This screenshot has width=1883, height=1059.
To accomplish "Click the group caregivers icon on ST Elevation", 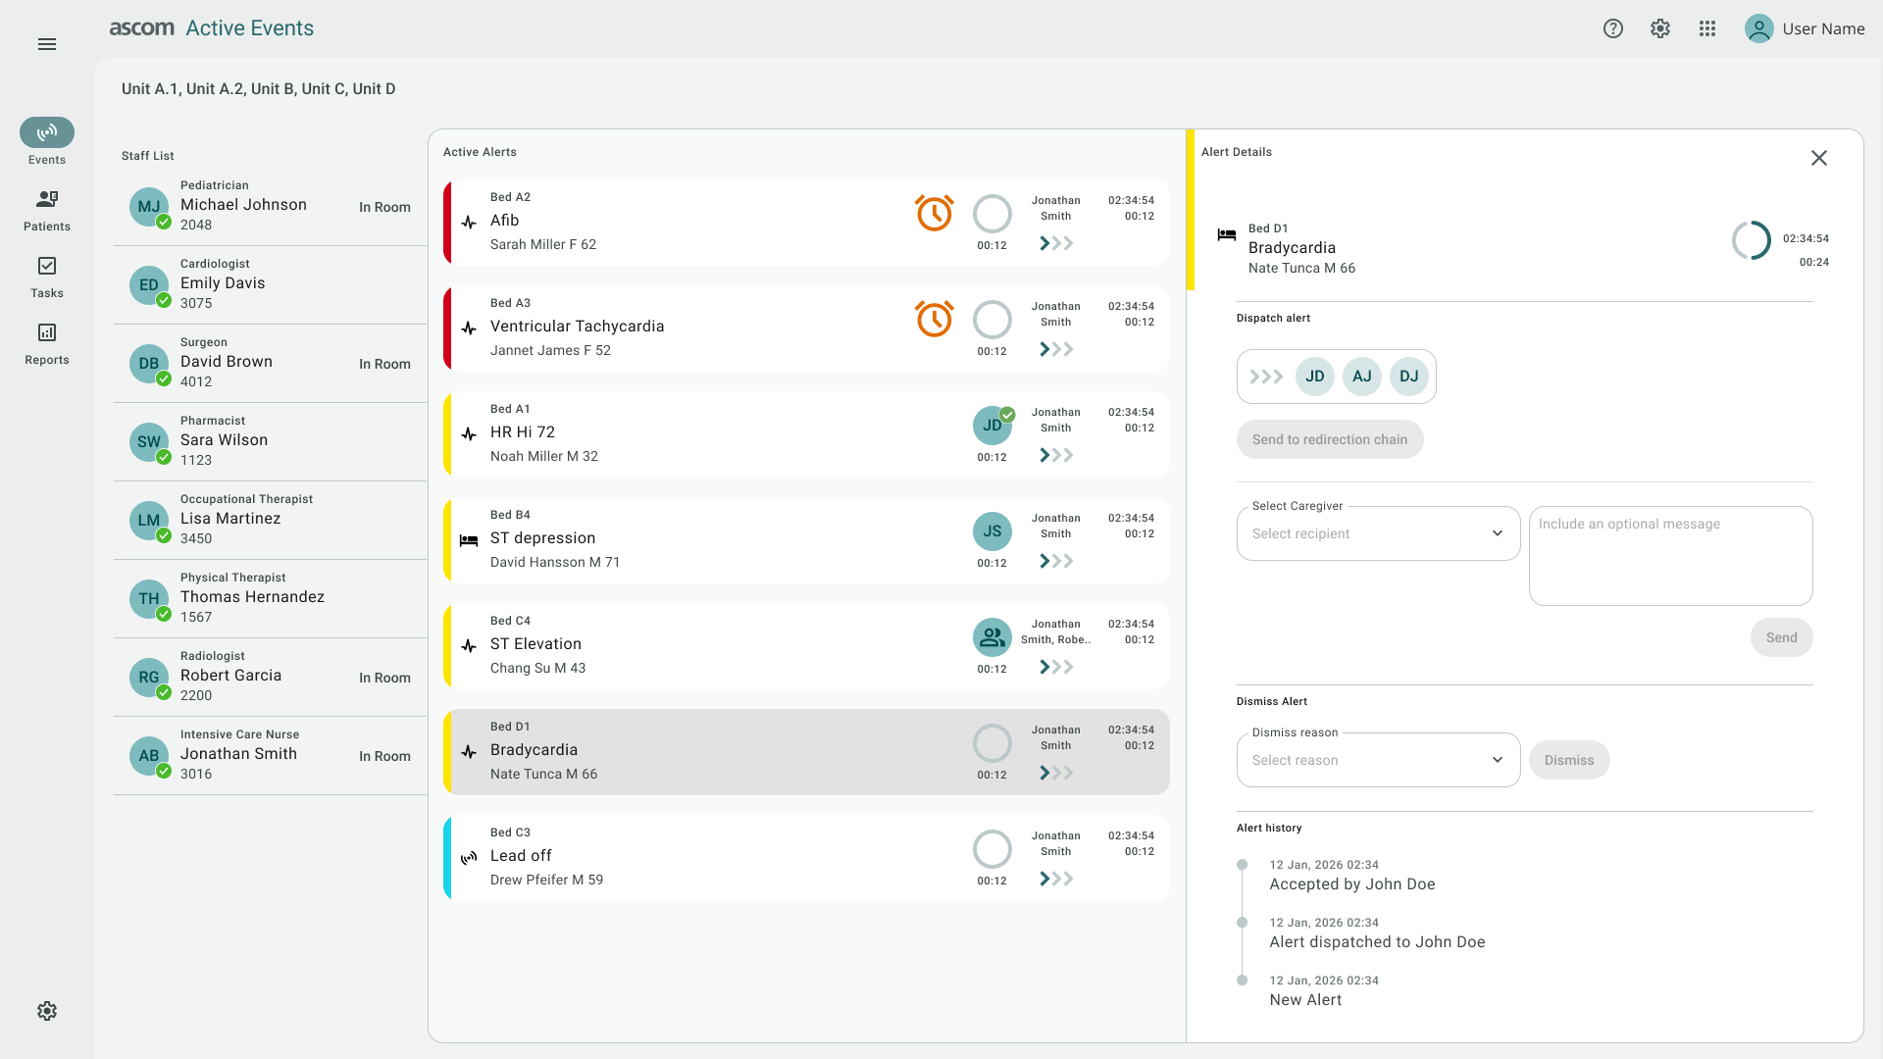I will pyautogui.click(x=992, y=637).
